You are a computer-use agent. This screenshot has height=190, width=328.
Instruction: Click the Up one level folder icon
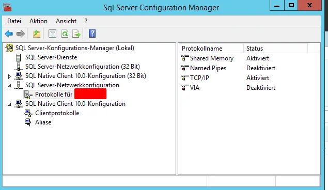(x=37, y=34)
